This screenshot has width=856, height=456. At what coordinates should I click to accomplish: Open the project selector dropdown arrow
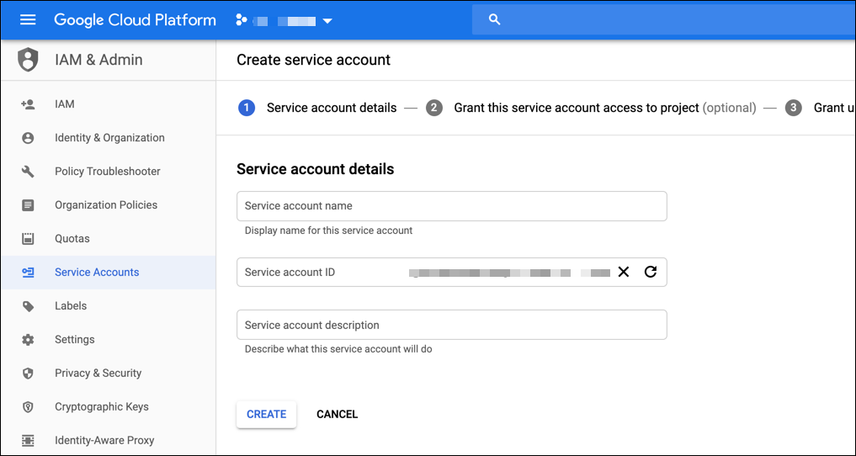[327, 21]
